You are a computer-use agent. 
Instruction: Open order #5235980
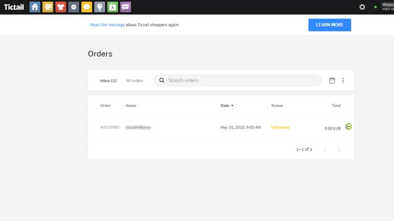pos(110,127)
